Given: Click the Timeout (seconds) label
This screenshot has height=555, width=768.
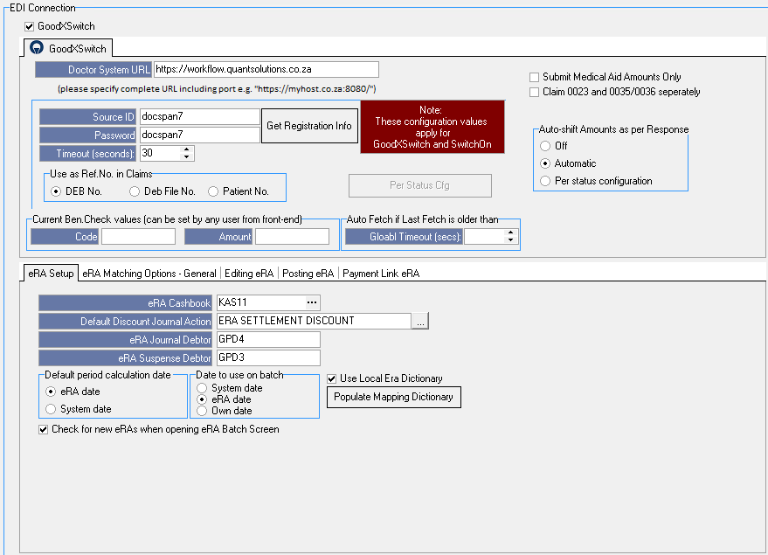Looking at the screenshot, I should click(87, 153).
